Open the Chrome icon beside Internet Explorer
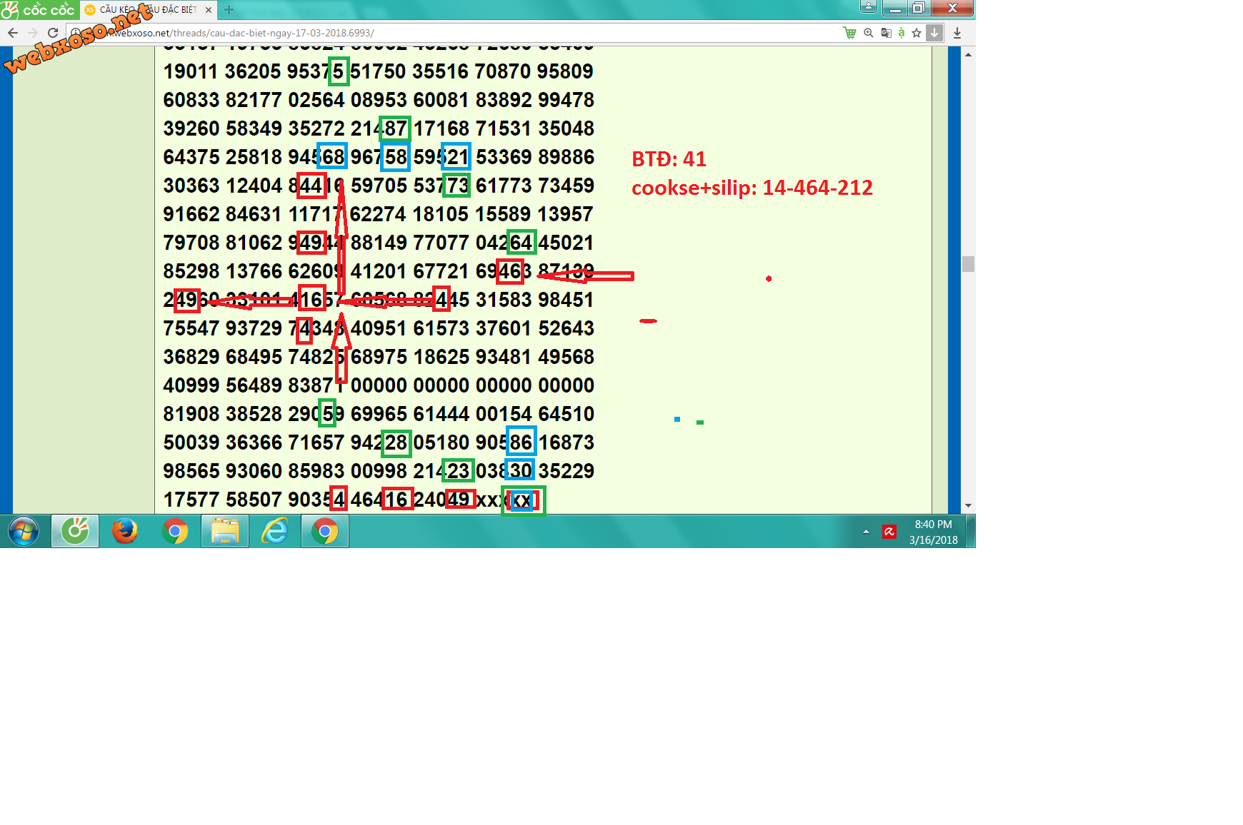 pyautogui.click(x=325, y=532)
